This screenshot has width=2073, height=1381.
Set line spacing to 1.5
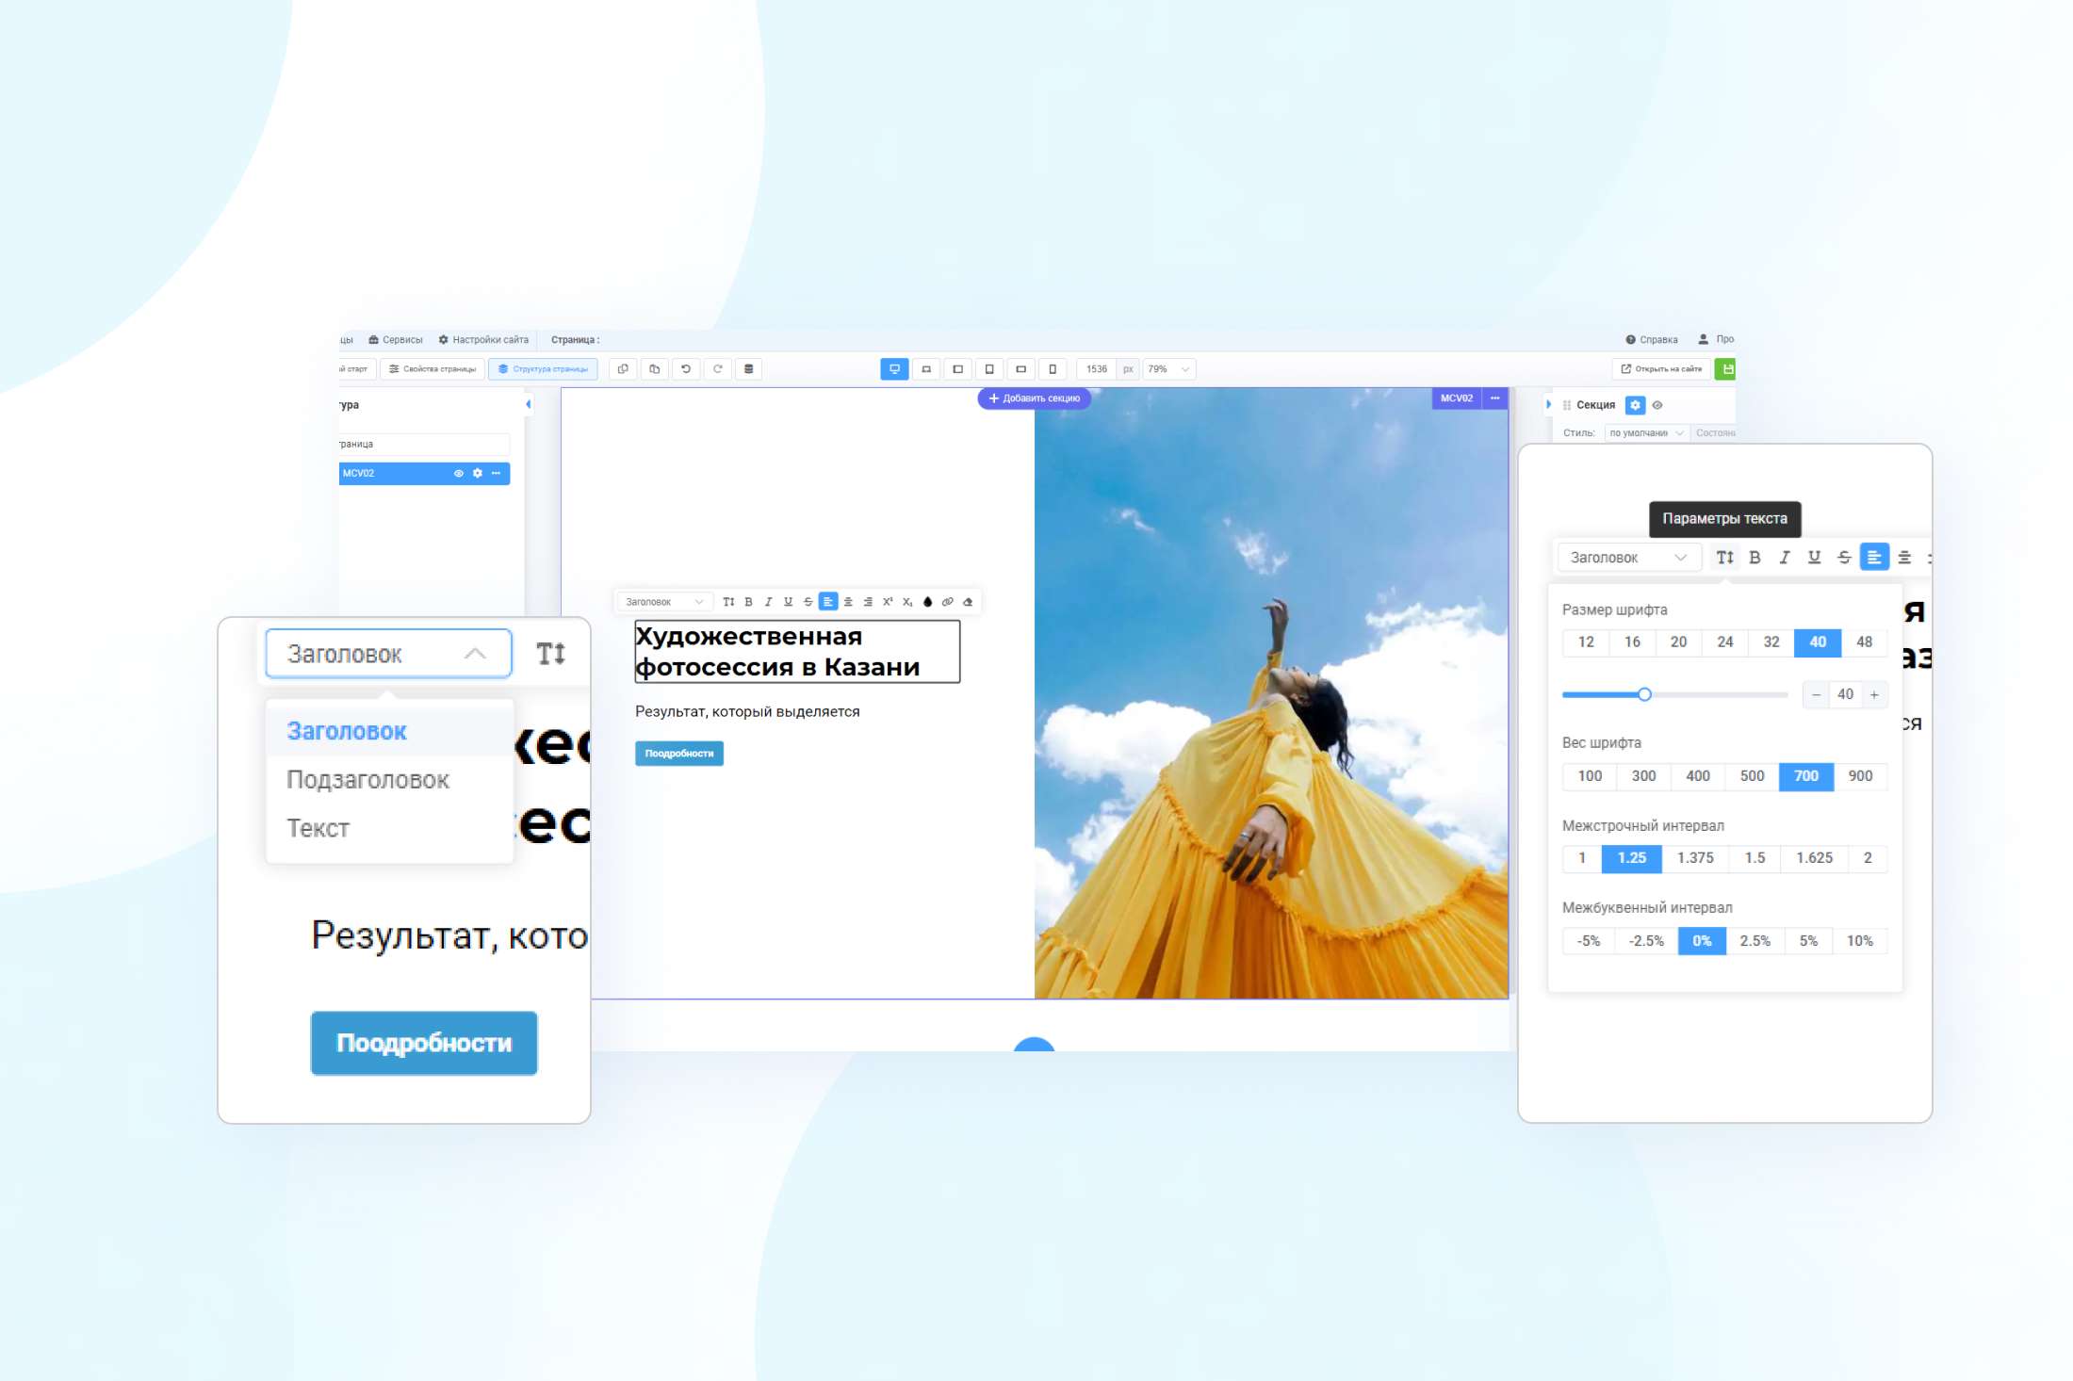coord(1755,858)
